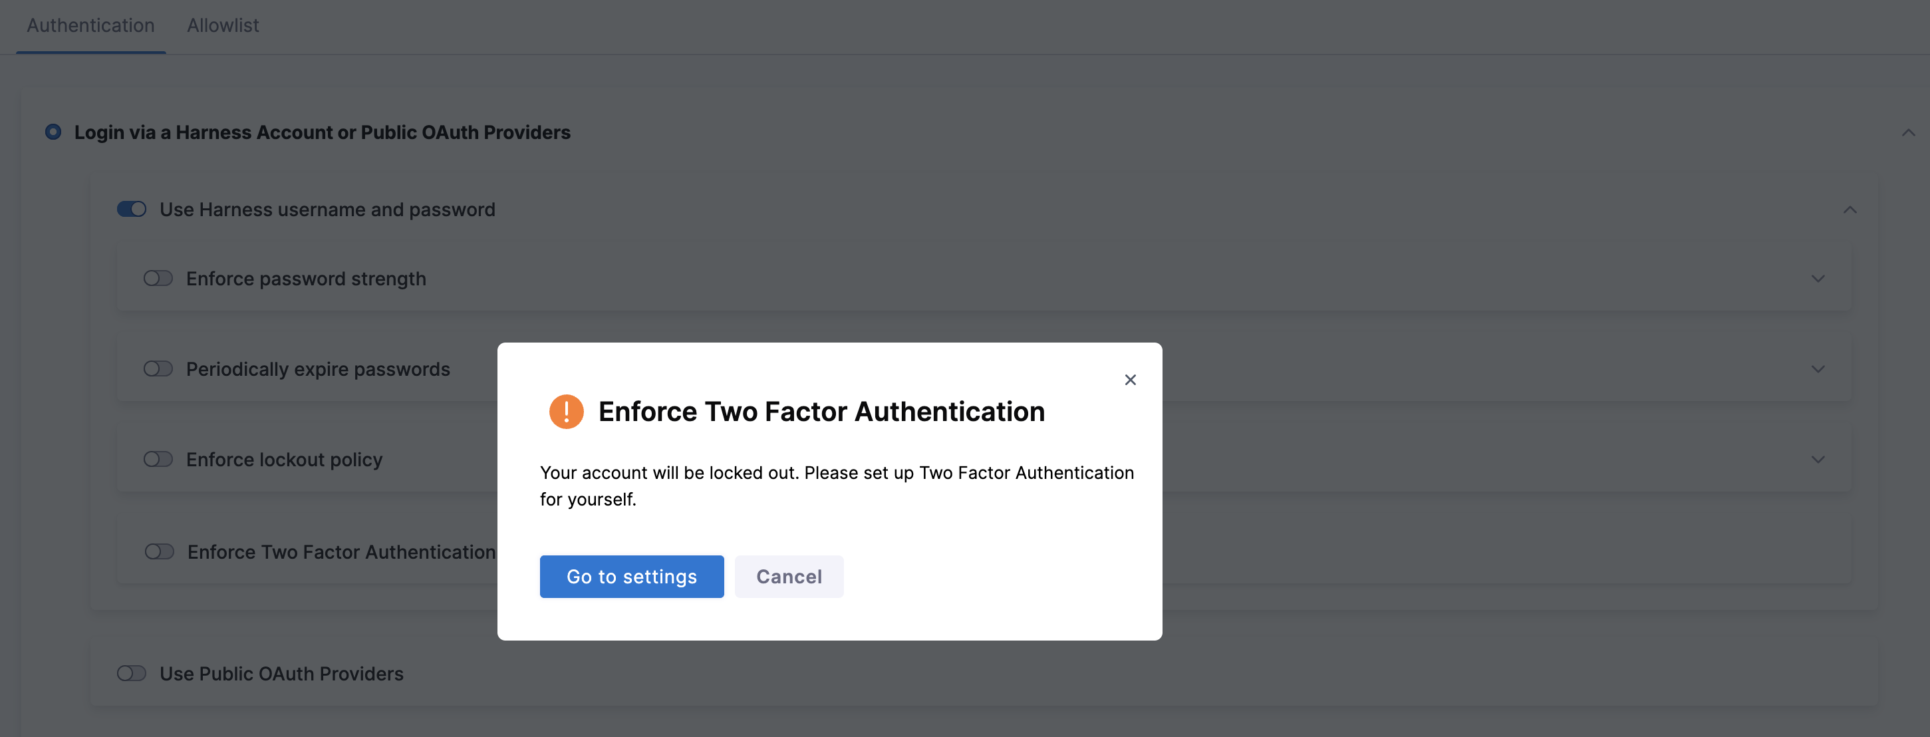This screenshot has height=737, width=1930.
Task: Click the Periodically expire passwords label
Action: [318, 369]
